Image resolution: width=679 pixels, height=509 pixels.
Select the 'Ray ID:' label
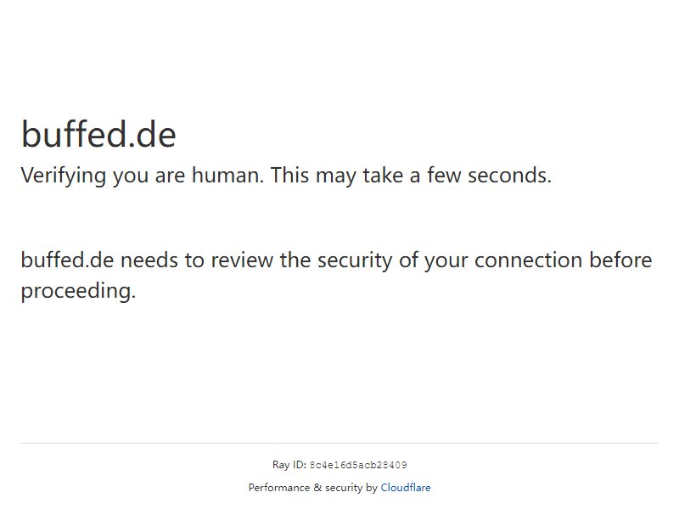point(289,465)
